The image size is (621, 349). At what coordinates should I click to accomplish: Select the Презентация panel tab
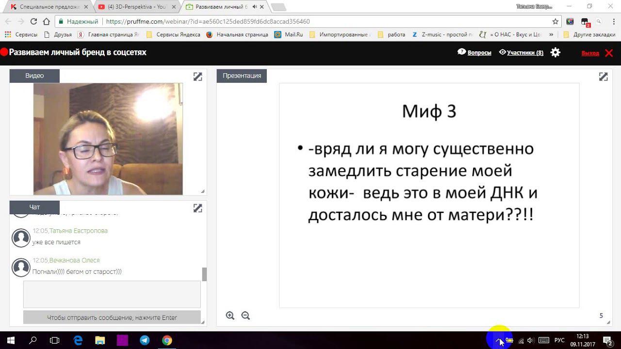click(x=242, y=76)
